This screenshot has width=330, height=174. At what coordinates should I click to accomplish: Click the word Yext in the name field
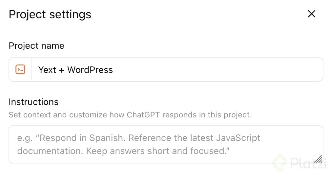47,70
